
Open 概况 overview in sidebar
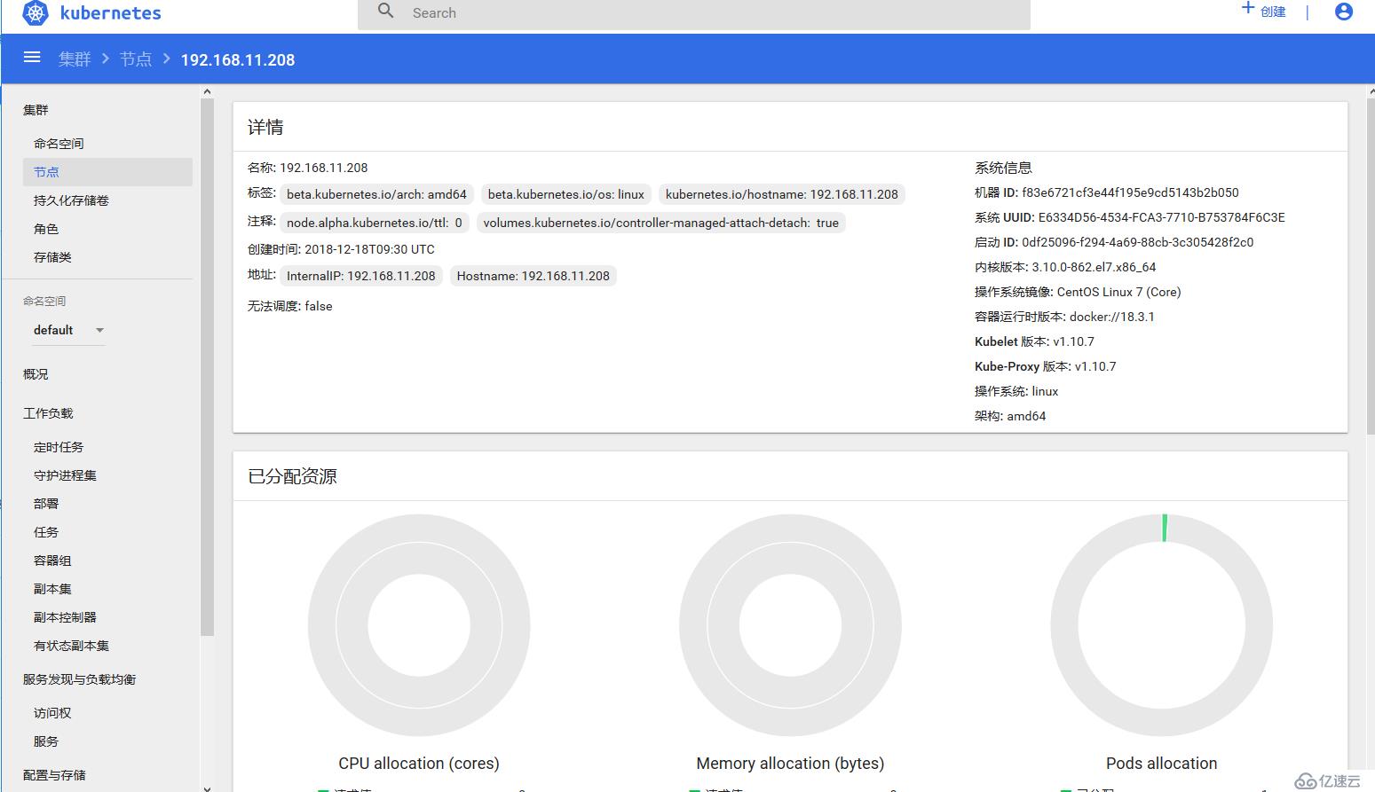coord(36,374)
